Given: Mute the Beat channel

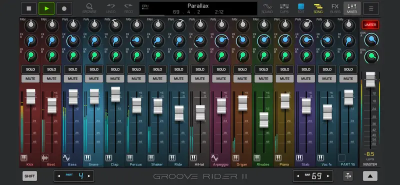Looking at the screenshot, I should coord(51,78).
